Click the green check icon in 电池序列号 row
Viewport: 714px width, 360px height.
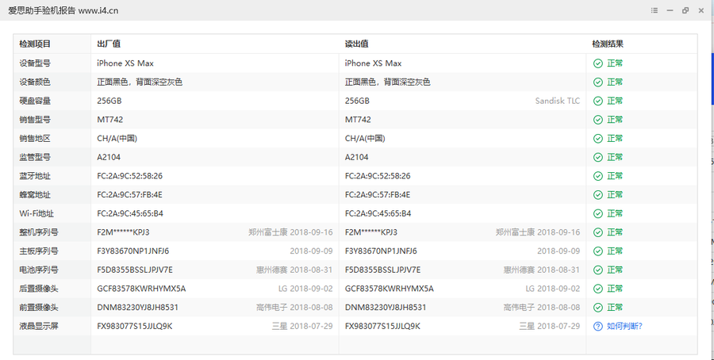pos(598,270)
